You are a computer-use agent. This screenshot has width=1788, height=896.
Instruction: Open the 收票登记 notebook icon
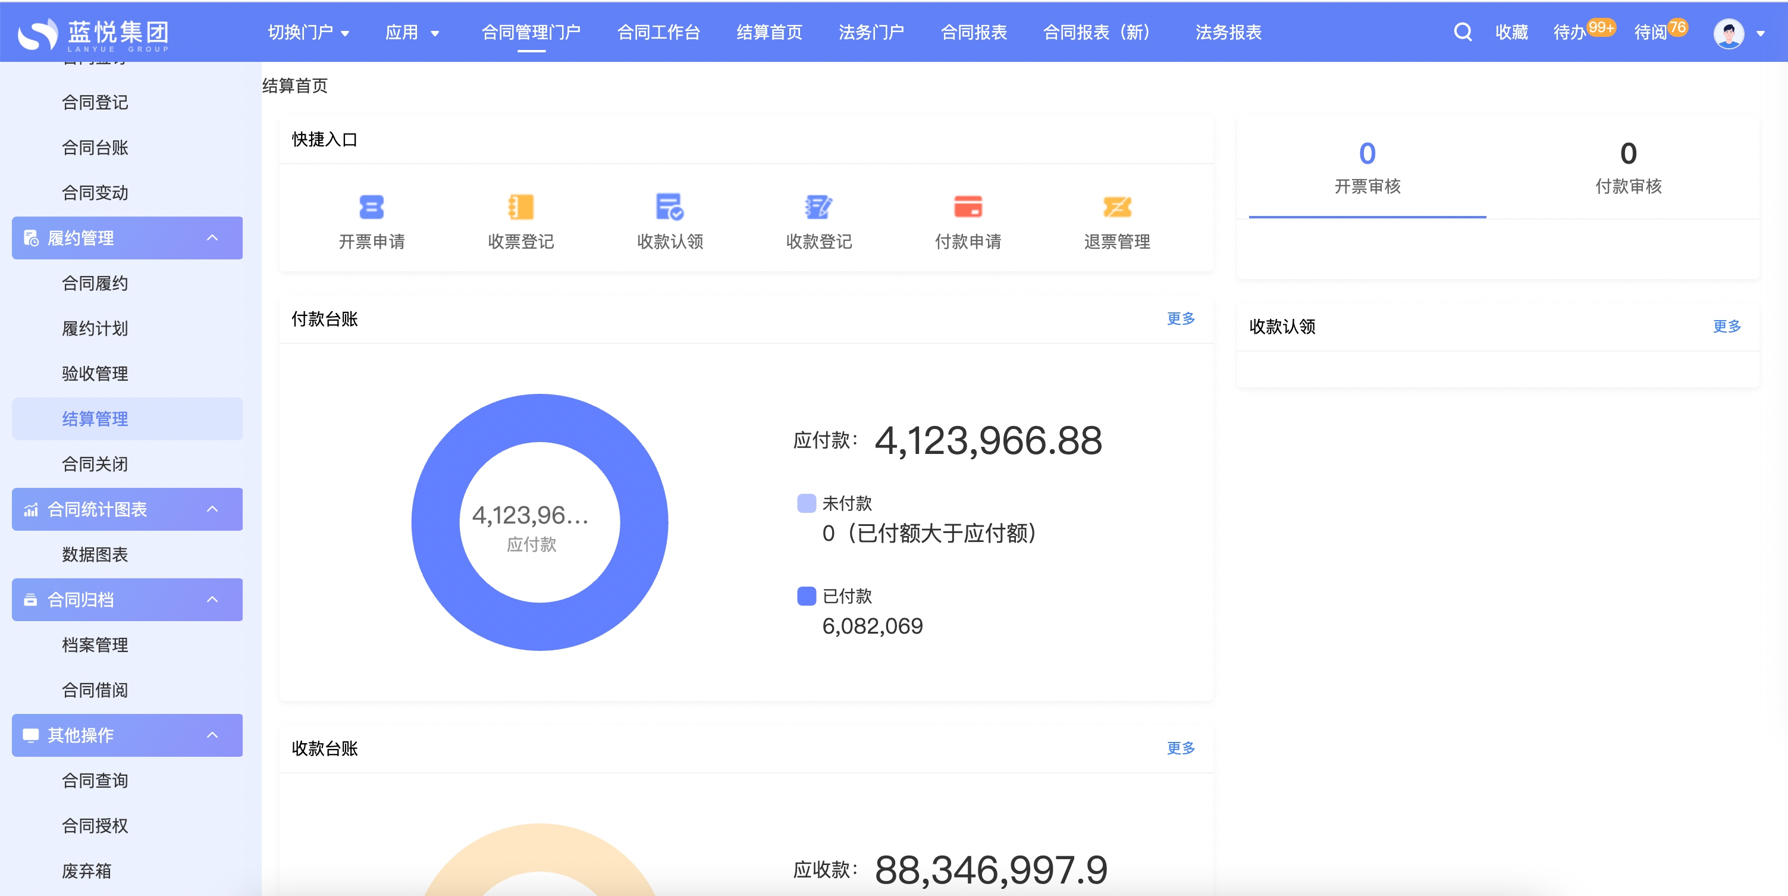(x=520, y=207)
